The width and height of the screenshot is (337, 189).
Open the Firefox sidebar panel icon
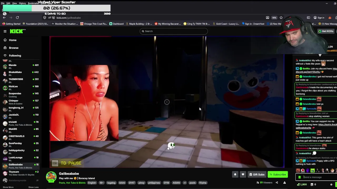pos(308,18)
